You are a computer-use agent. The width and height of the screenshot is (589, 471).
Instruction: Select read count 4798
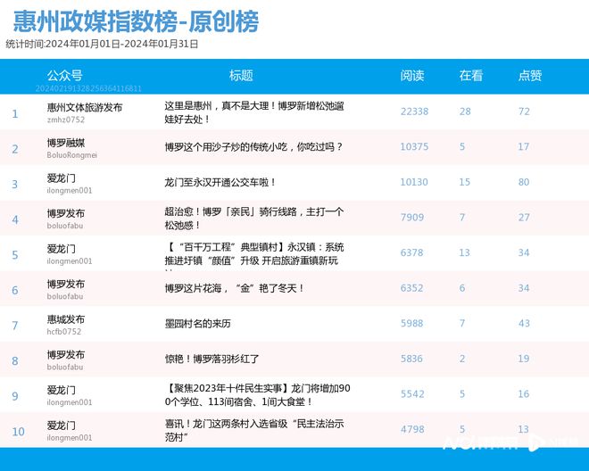(x=412, y=429)
